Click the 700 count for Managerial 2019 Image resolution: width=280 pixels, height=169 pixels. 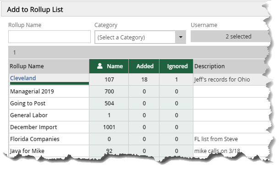(109, 92)
